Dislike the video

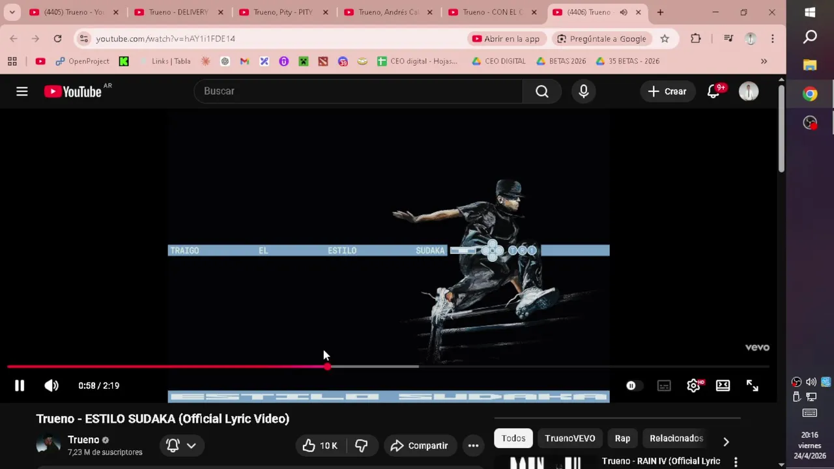tap(361, 446)
